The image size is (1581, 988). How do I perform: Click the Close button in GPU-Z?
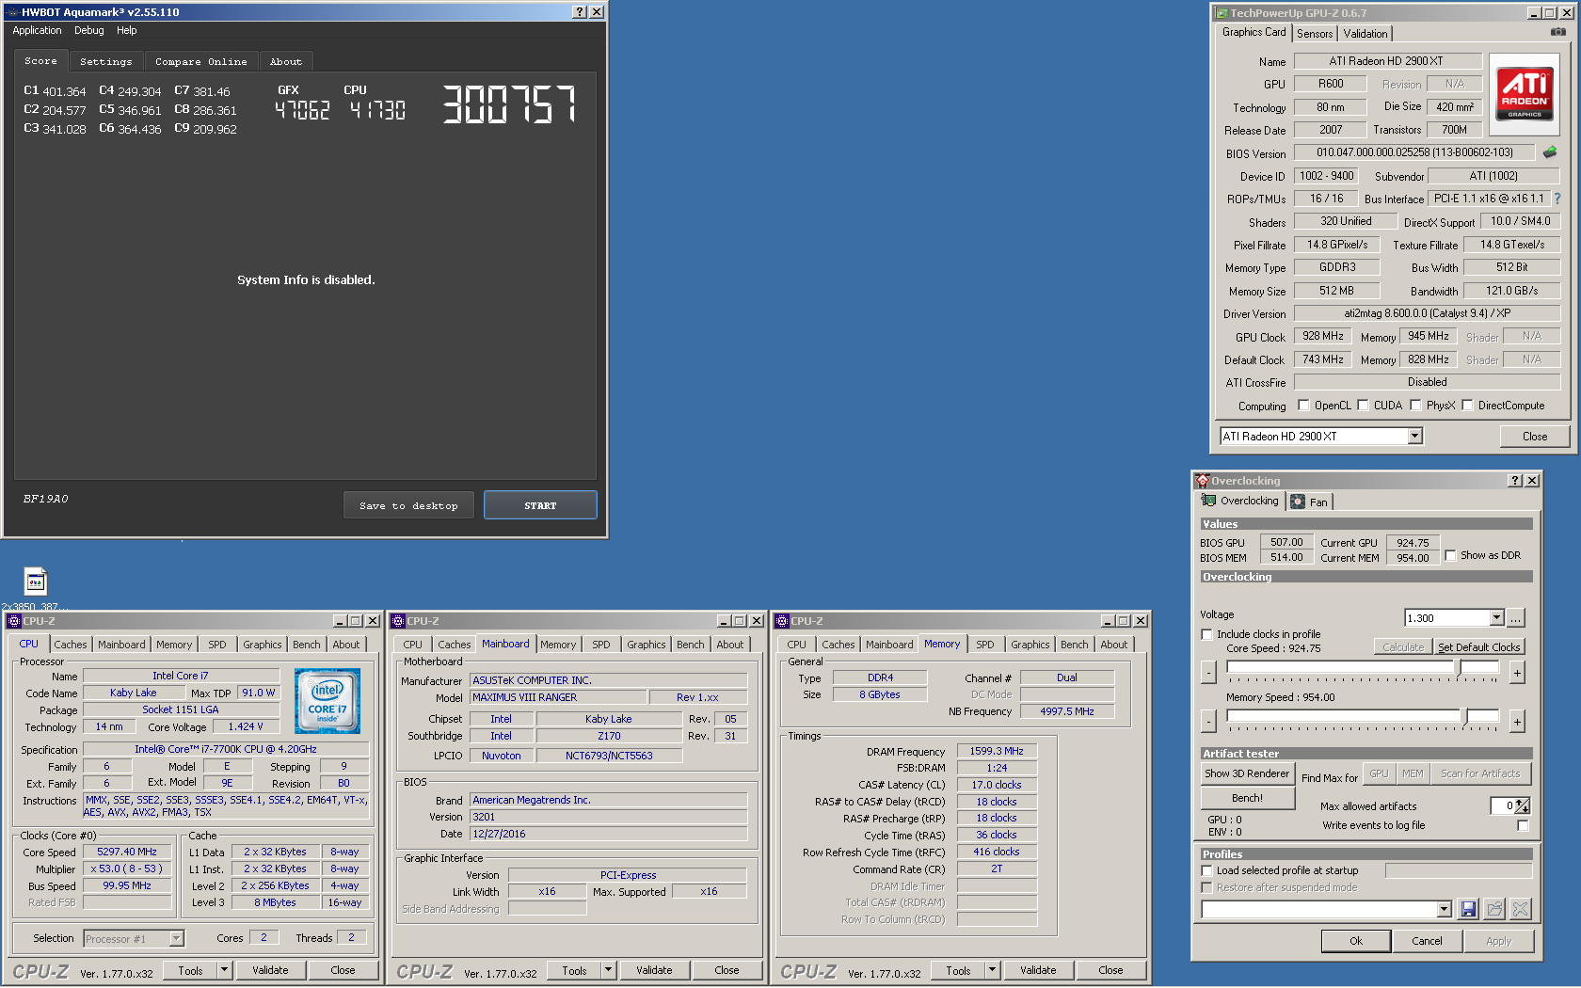[1535, 436]
